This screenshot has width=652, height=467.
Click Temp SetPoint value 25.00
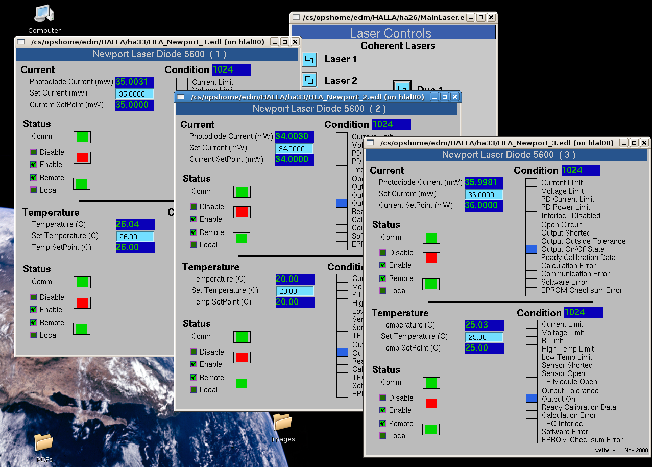(484, 348)
